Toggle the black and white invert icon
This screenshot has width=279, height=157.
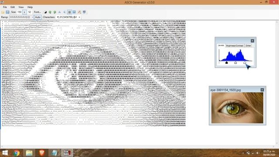pyautogui.click(x=45, y=12)
